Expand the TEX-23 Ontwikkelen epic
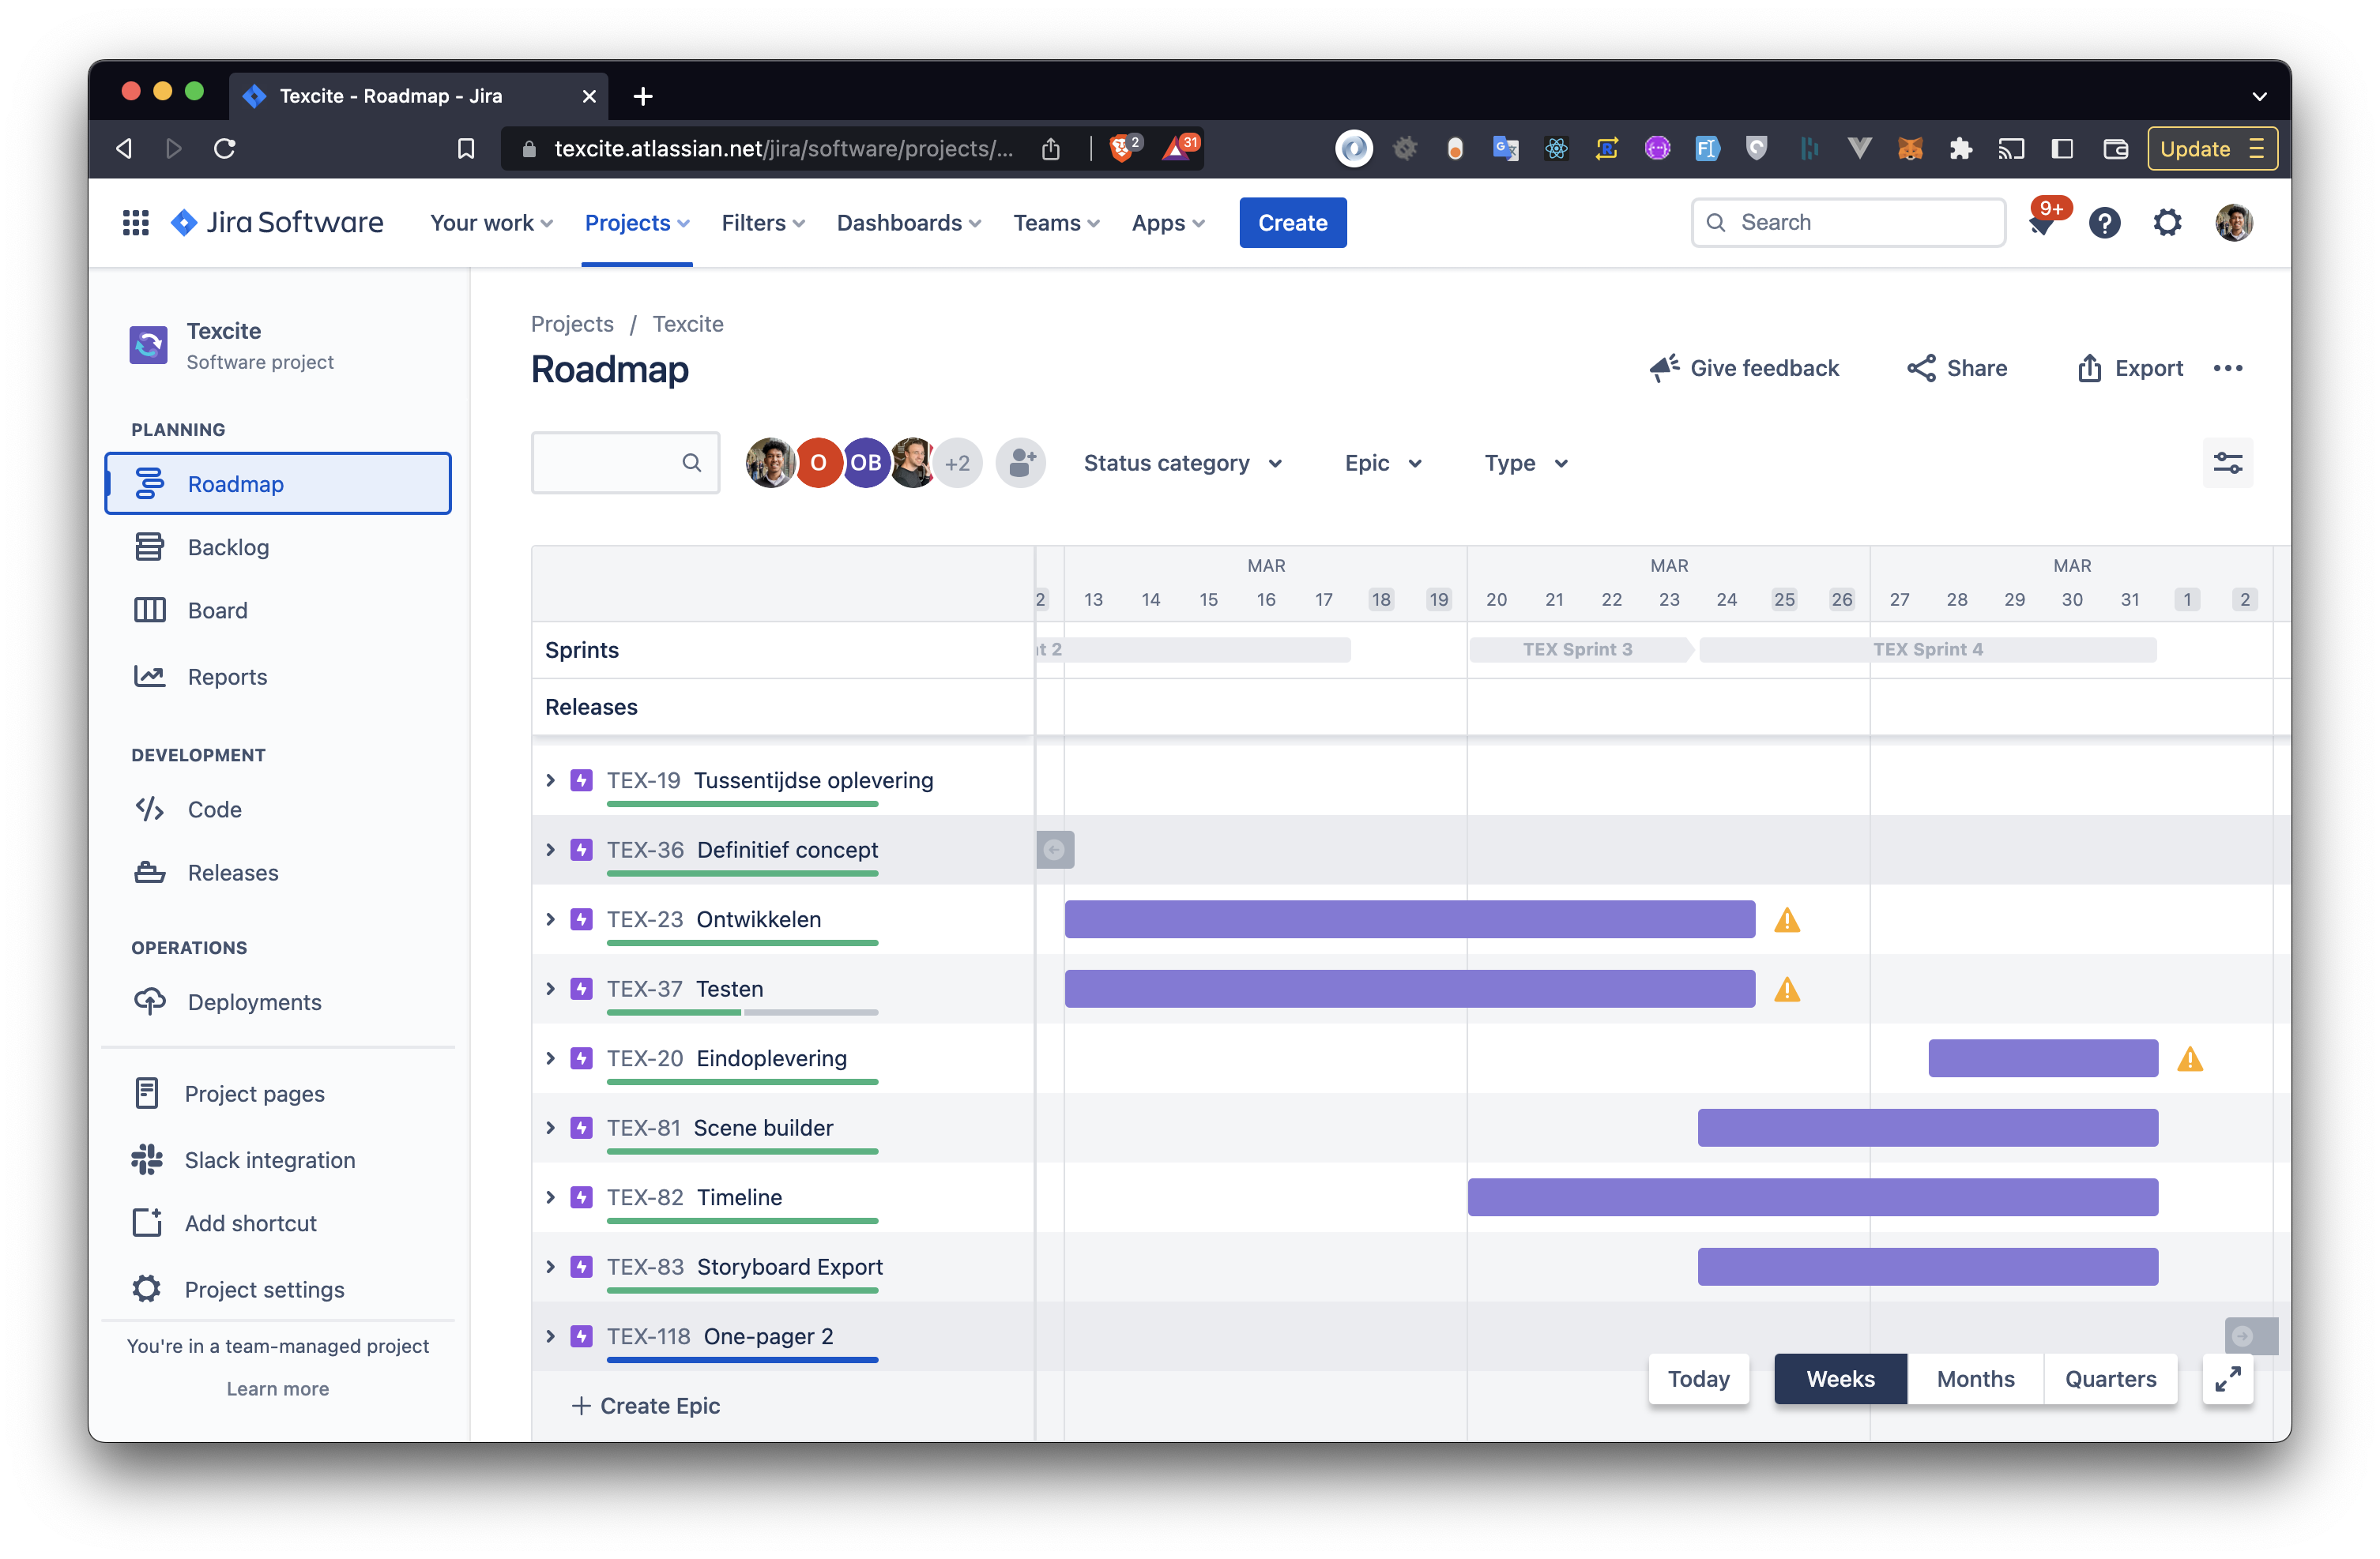This screenshot has width=2380, height=1559. pos(550,919)
